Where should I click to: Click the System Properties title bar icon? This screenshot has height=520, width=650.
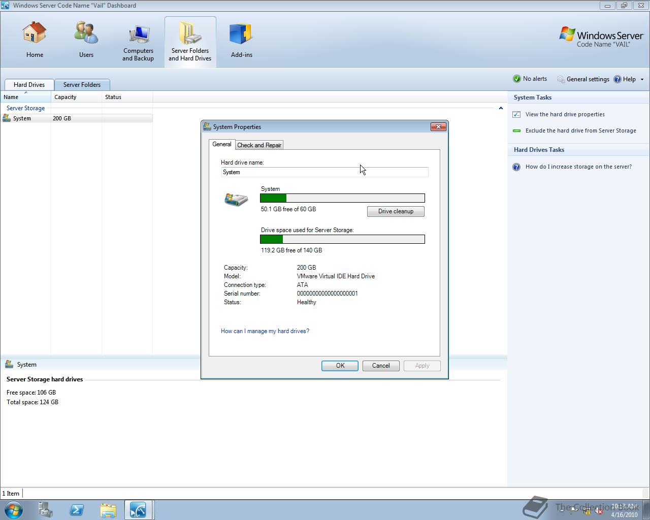click(207, 126)
